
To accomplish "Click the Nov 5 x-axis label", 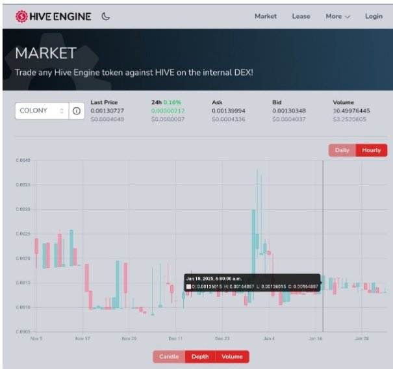I will 36,338.
